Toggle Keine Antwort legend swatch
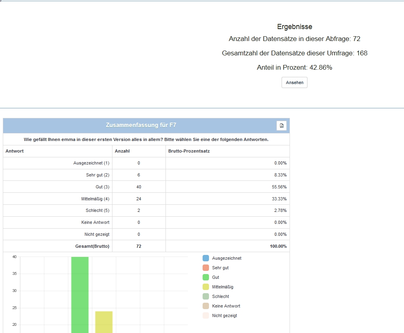The height and width of the screenshot is (333, 404). (x=206, y=306)
